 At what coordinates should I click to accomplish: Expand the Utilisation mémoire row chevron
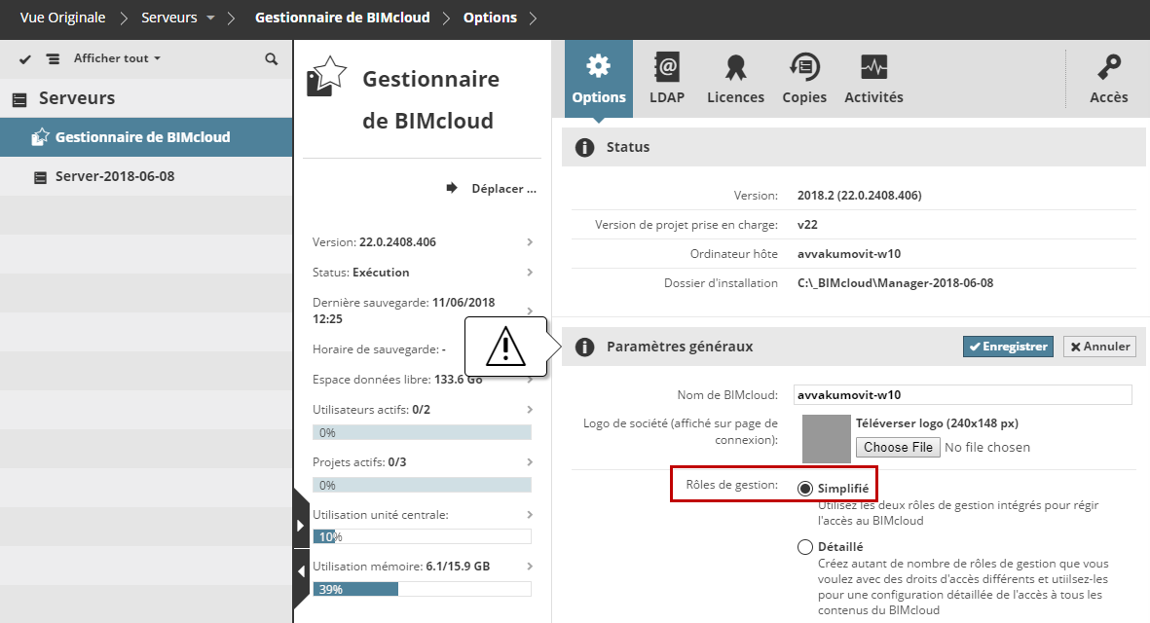click(x=530, y=567)
